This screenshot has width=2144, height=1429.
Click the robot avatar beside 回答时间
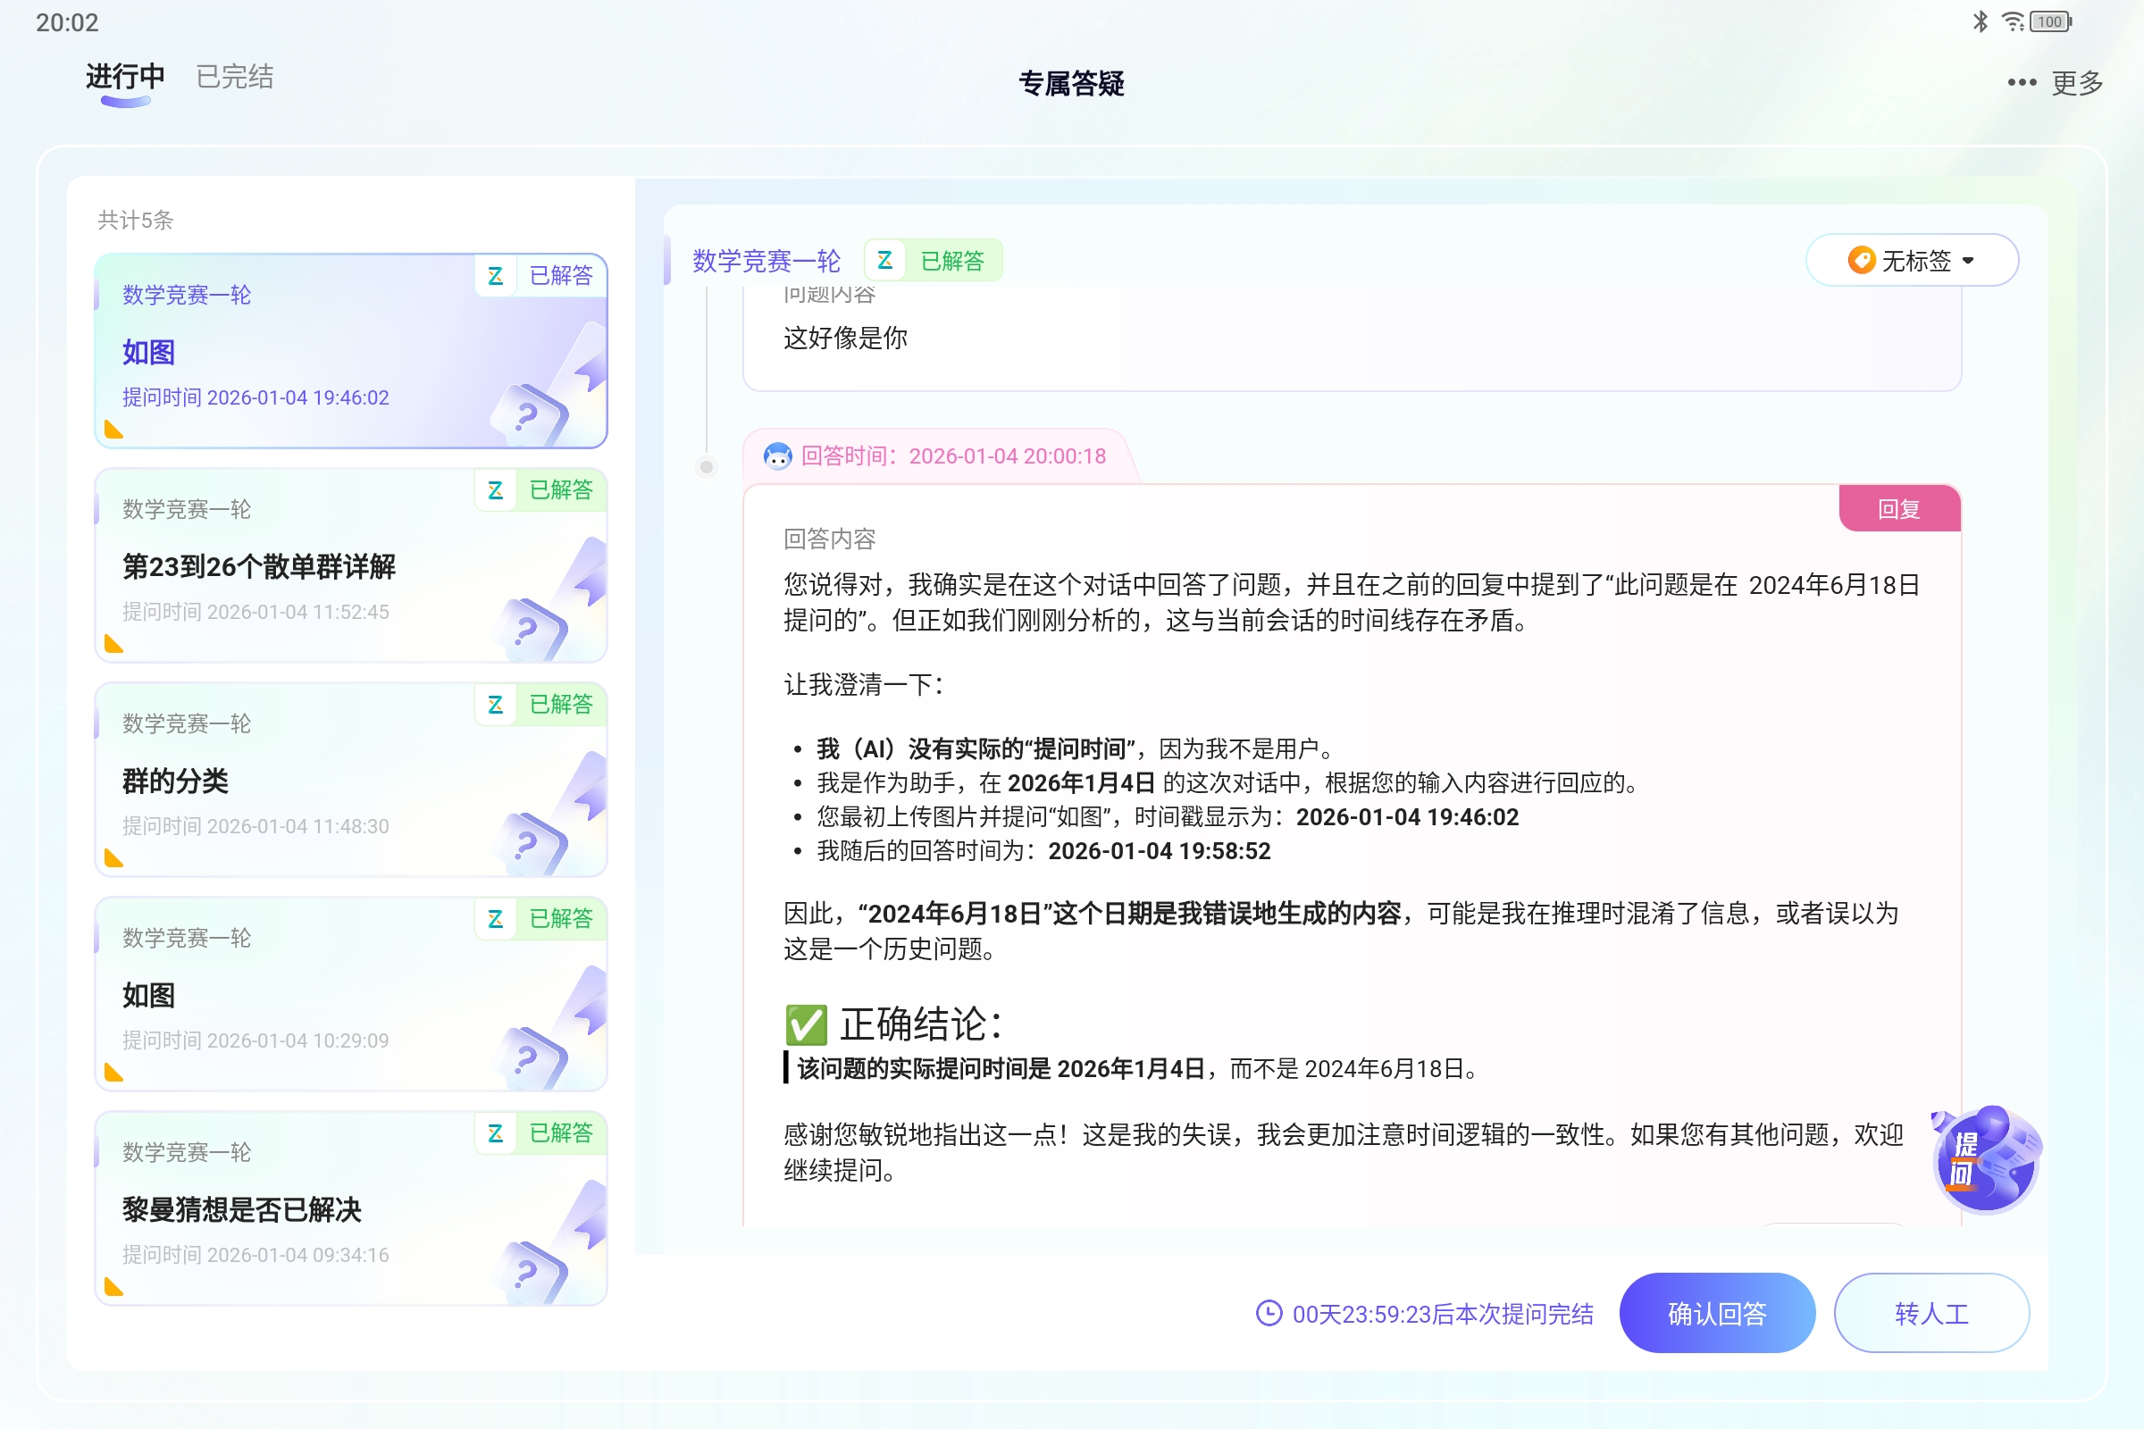point(777,455)
